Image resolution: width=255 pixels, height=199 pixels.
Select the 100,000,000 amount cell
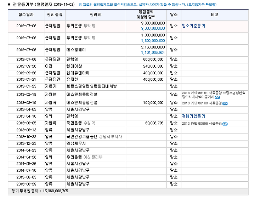point(153,103)
